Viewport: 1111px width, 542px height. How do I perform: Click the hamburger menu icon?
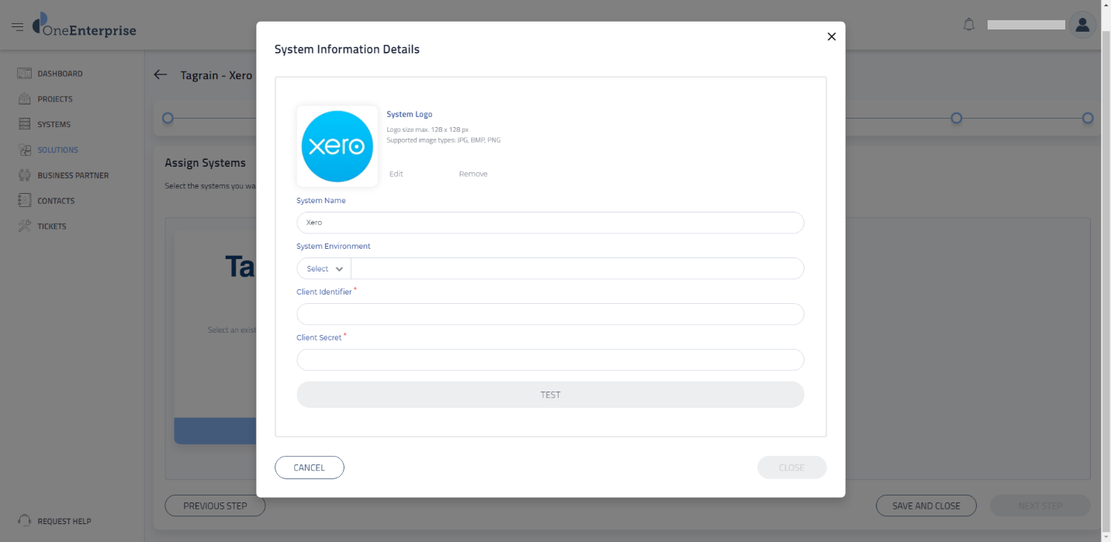click(17, 27)
